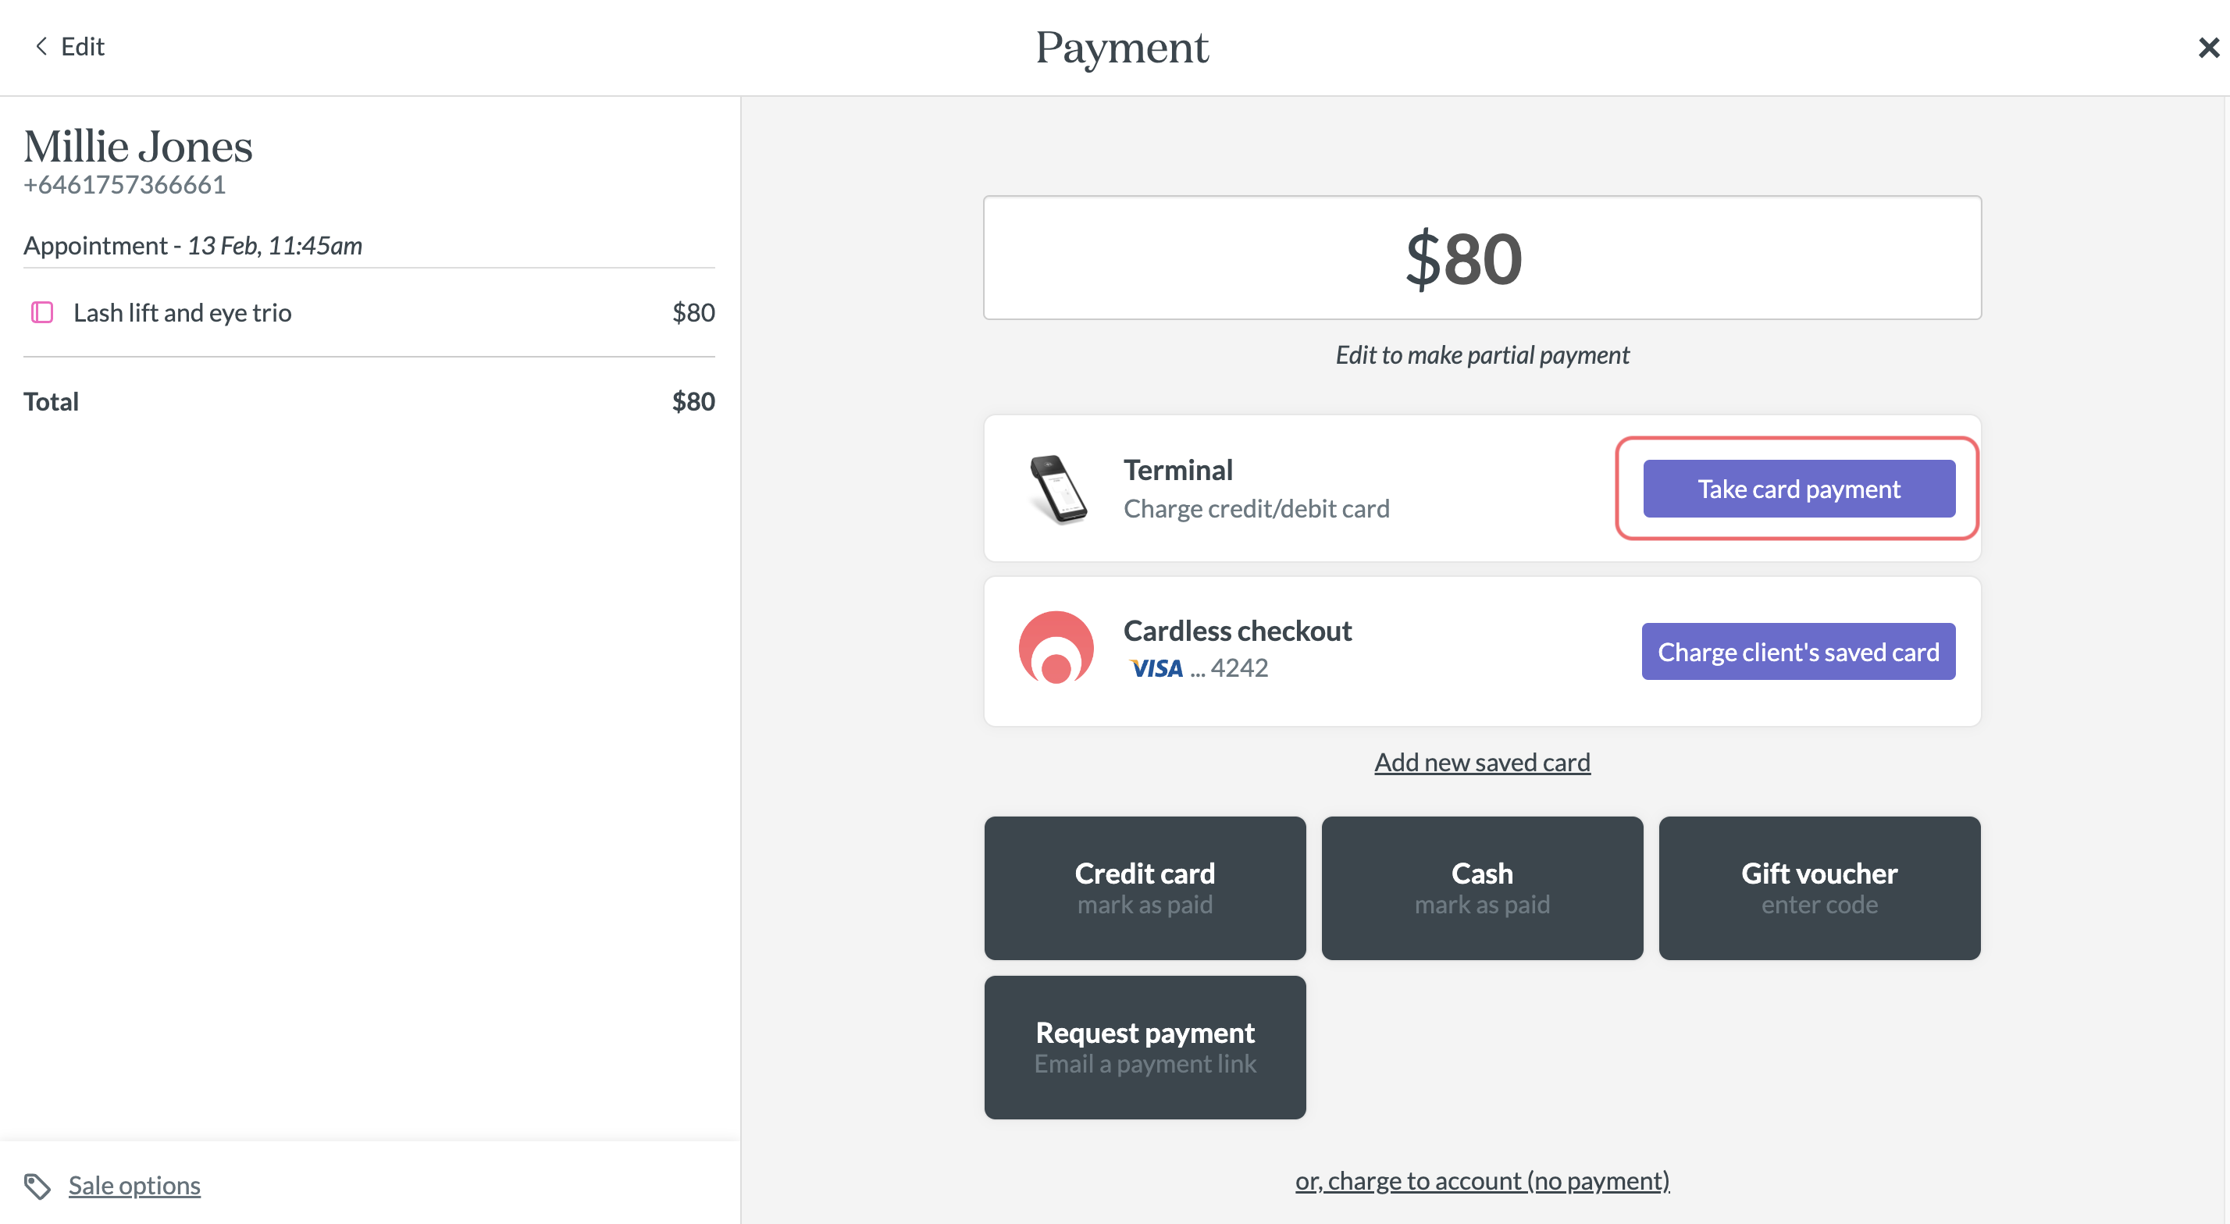Viewport: 2230px width, 1224px height.
Task: Go back using the Edit chevron arrow
Action: (41, 46)
